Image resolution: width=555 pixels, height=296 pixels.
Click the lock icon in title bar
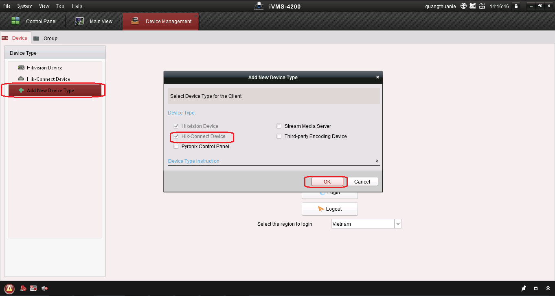point(516,6)
